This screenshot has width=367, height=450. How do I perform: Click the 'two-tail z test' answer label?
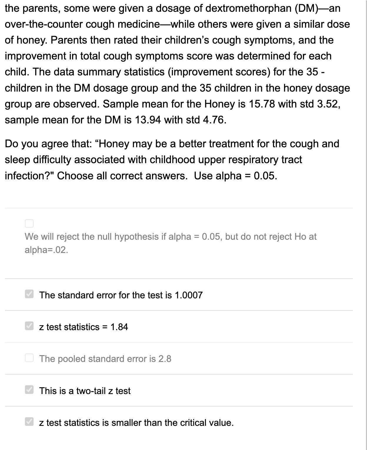click(x=85, y=390)
